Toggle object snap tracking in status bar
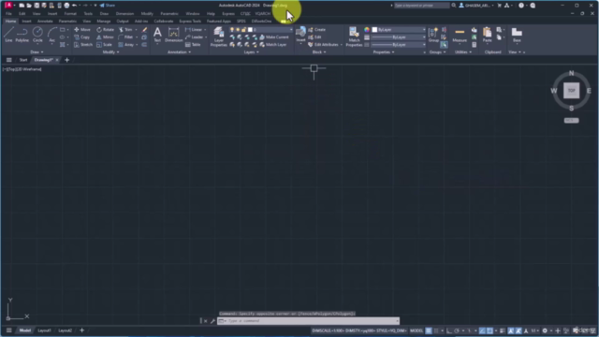The height and width of the screenshot is (337, 599). tap(482, 330)
